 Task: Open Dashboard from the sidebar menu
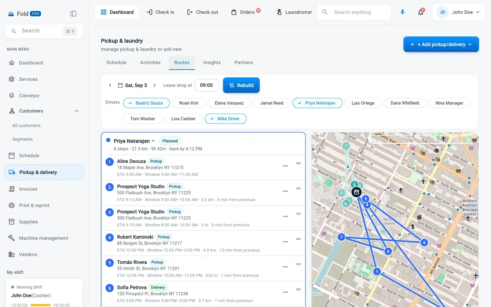click(44, 63)
